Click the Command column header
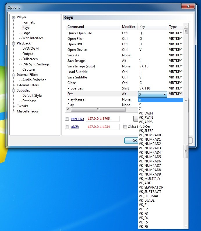This screenshot has height=231, width=201. click(x=93, y=27)
